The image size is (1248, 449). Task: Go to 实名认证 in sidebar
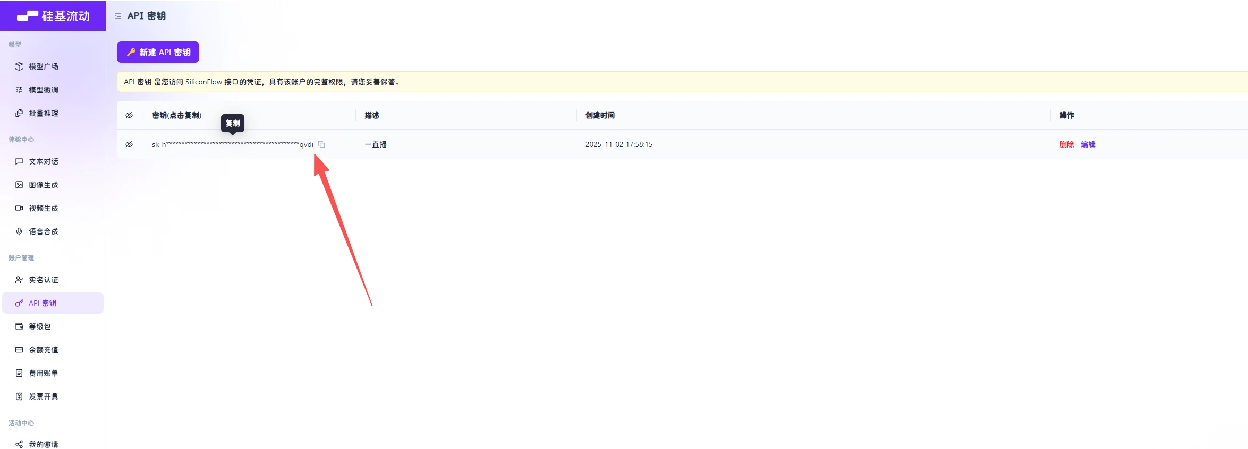coord(43,280)
